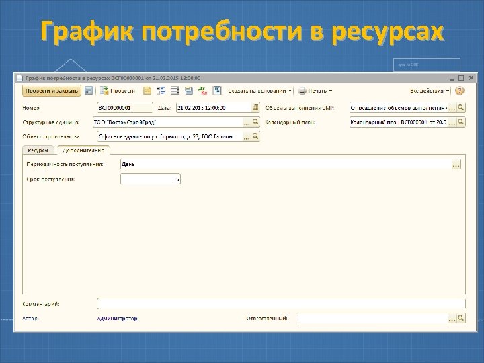The height and width of the screenshot is (363, 484).
Task: Choose Объемы выполнения СМР via ellipsis button
Action: pos(452,108)
